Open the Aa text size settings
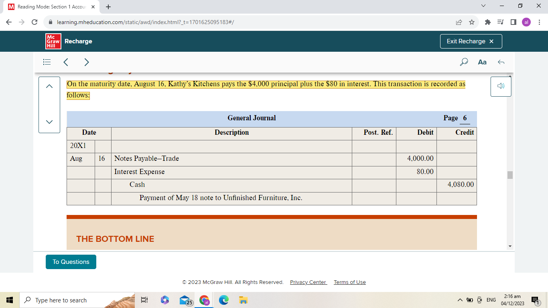548x308 pixels. coord(482,62)
